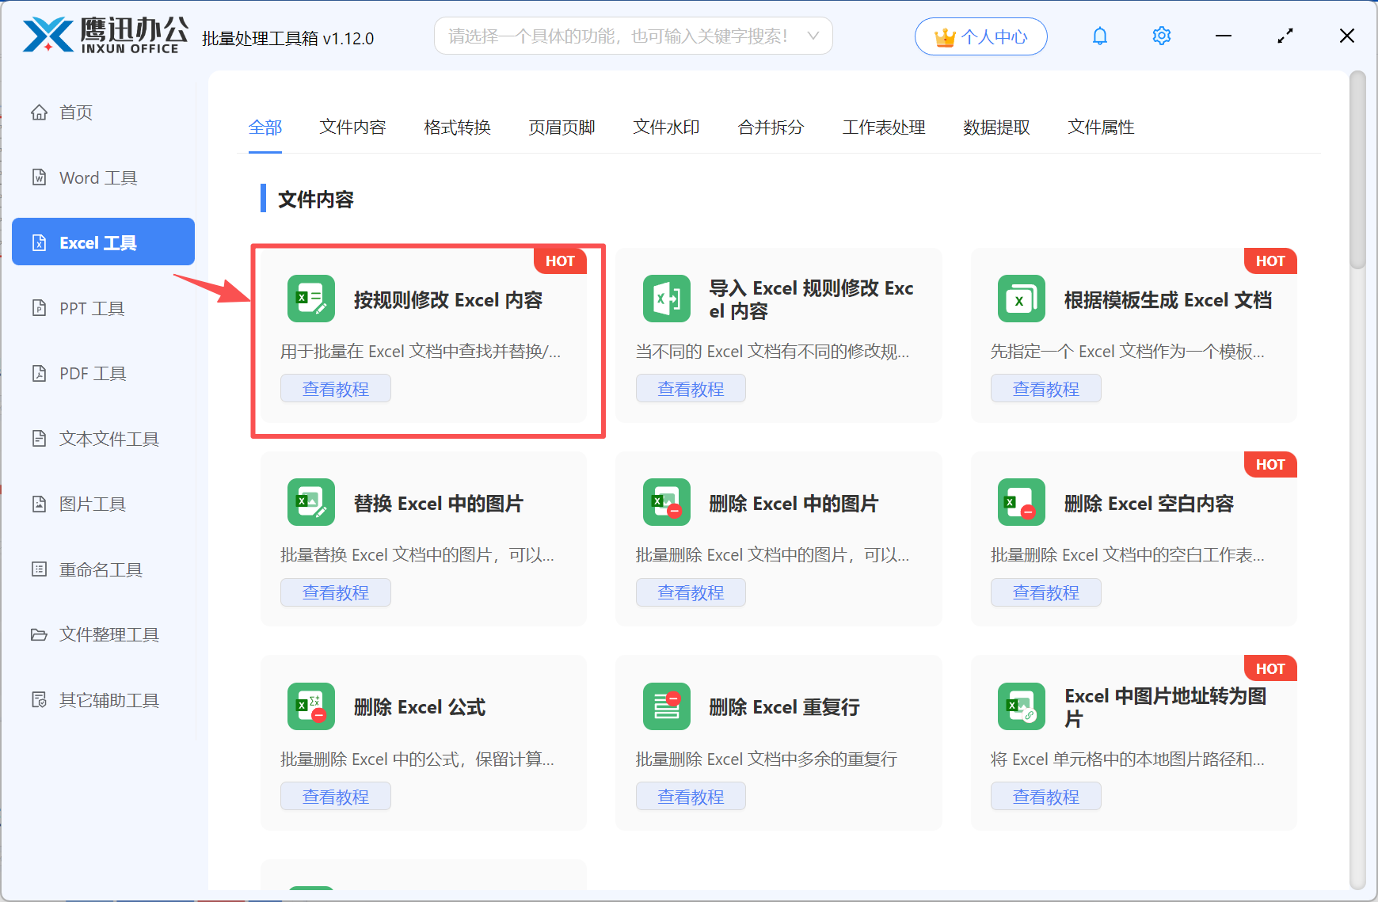
Task: View tutorial for 删除 Excel 重复行
Action: pos(691,796)
